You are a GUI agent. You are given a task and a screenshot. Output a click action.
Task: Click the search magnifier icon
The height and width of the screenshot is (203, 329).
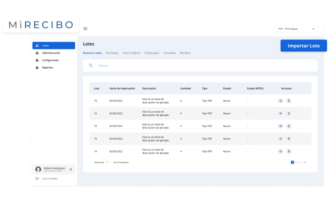[x=91, y=65]
